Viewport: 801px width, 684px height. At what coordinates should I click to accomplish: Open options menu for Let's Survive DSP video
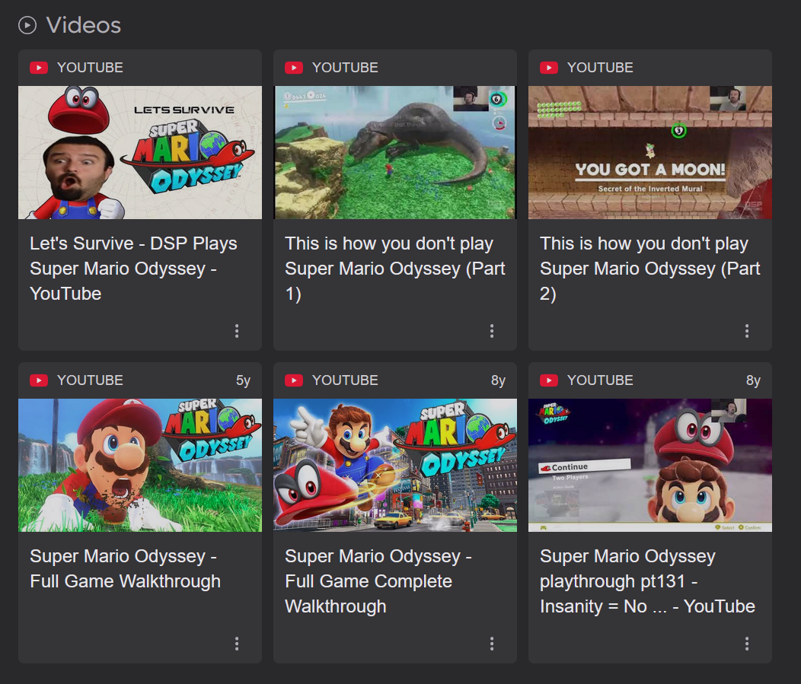point(237,331)
